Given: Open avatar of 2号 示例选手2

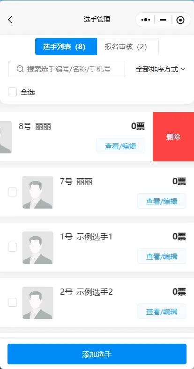Looking at the screenshot, I should (37, 303).
